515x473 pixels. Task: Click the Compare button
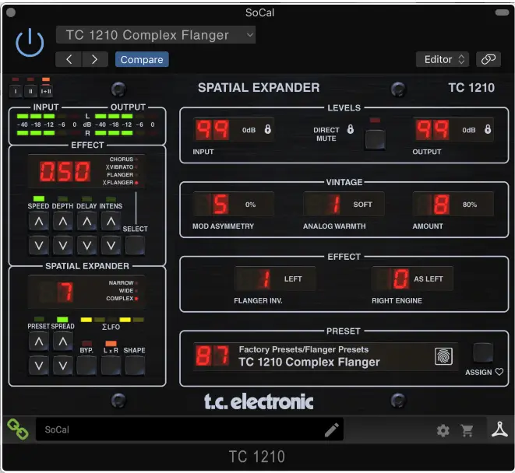(x=142, y=59)
